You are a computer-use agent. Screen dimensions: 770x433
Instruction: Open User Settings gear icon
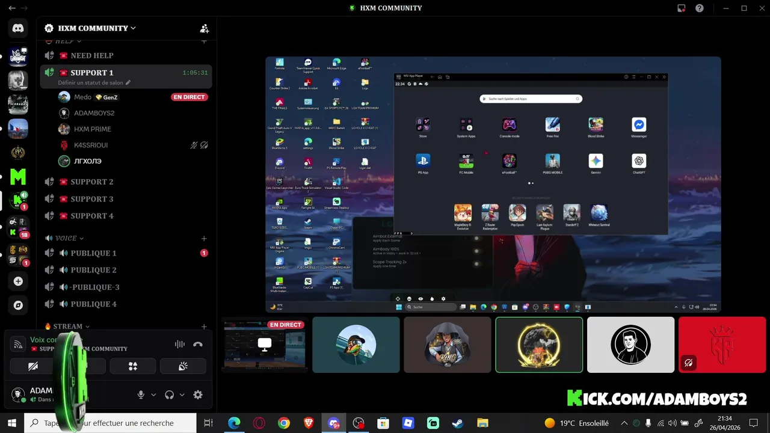coord(198,395)
